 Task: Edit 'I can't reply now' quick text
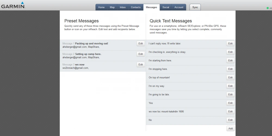click(x=230, y=43)
